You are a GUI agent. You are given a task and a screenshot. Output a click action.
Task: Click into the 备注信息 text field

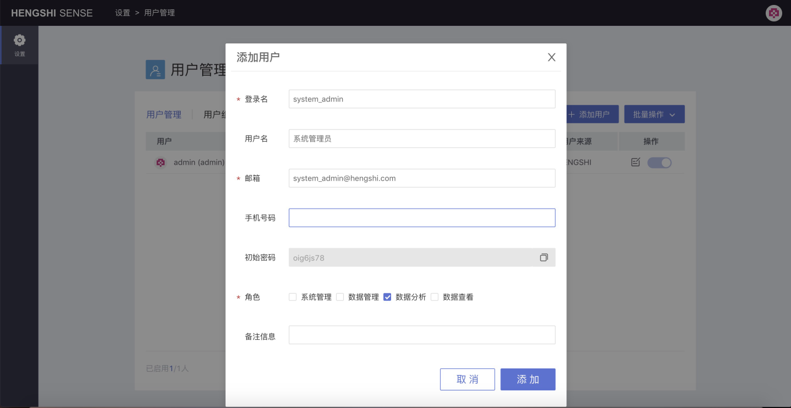421,335
